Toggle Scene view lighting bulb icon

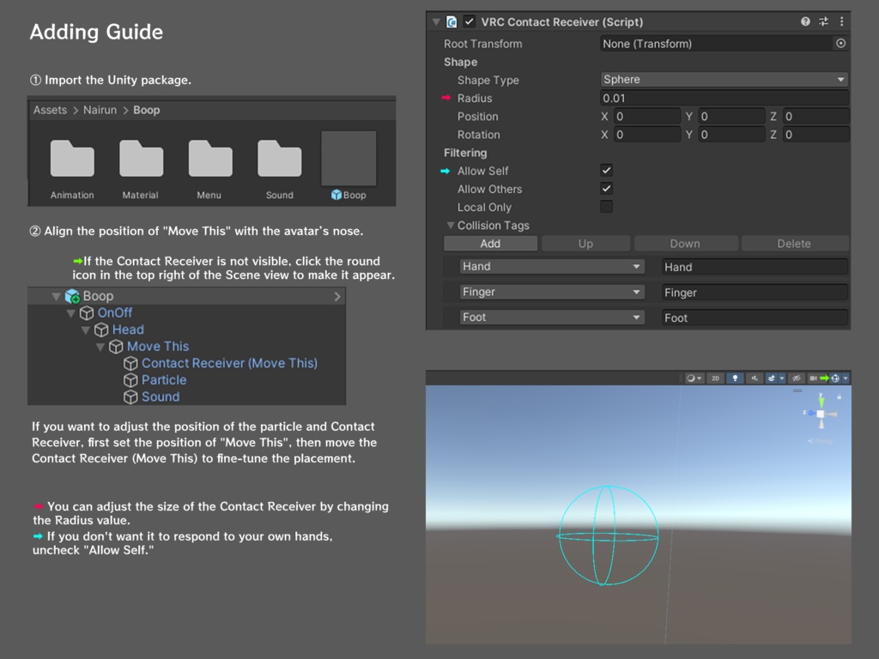click(x=735, y=378)
